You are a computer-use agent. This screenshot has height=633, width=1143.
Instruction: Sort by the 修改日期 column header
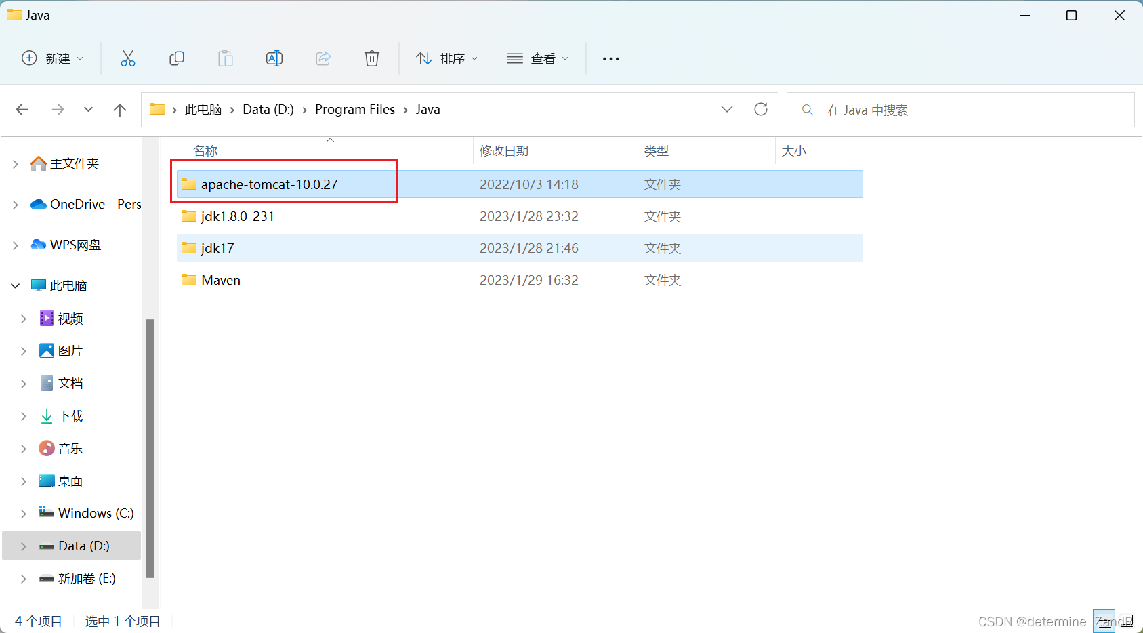[x=504, y=150]
